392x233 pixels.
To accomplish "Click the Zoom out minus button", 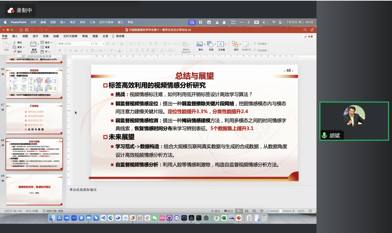I will point(268,211).
